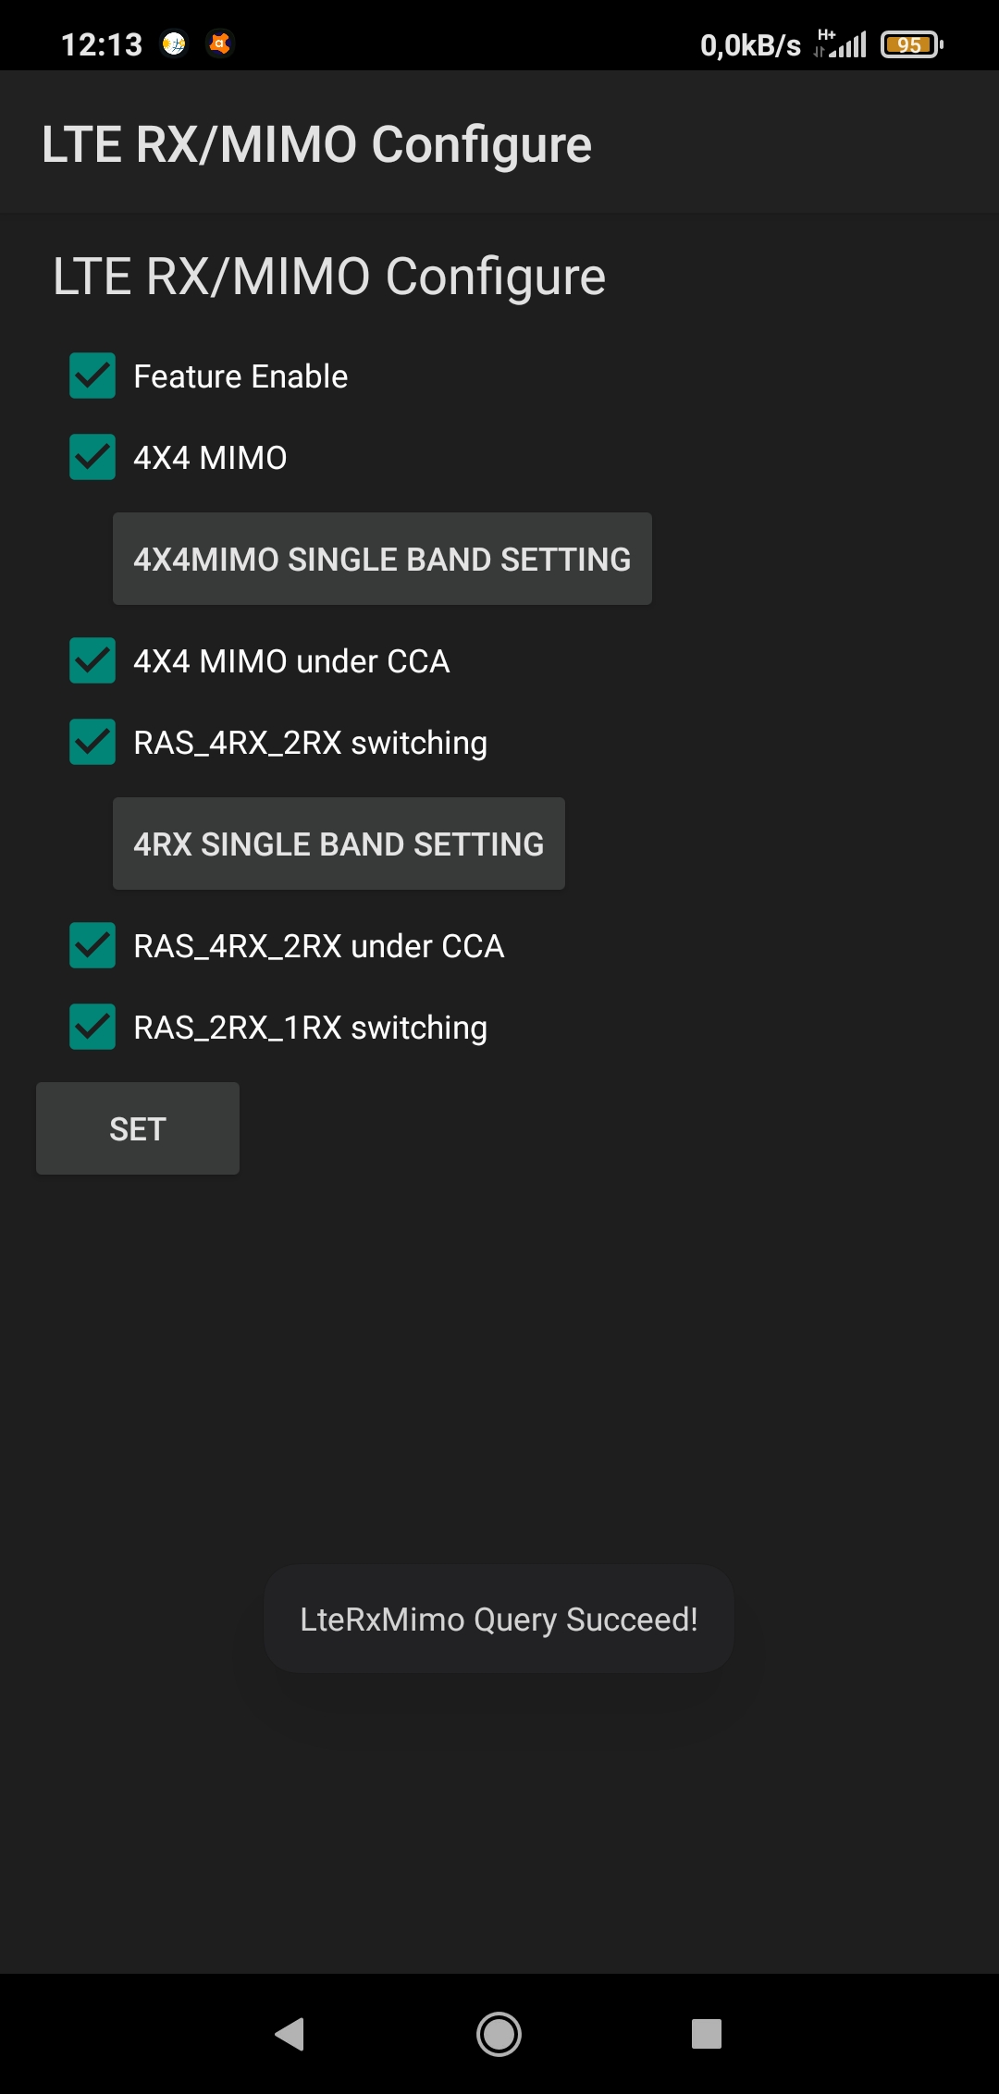Tap the signal strength icon

coord(842,43)
